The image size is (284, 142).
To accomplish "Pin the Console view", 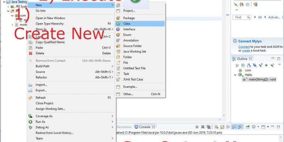I will click(x=247, y=127).
